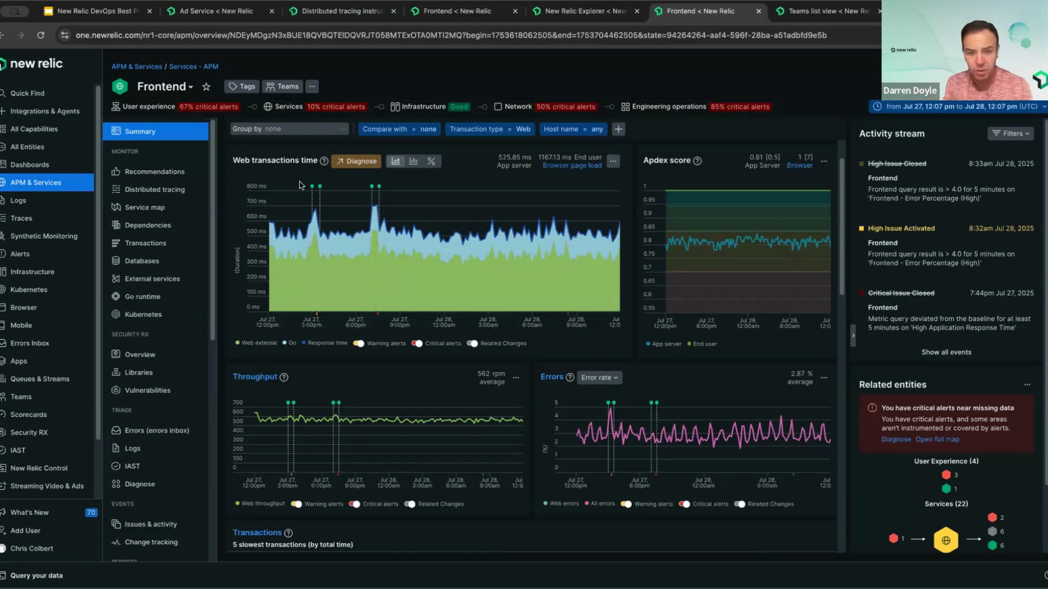
Task: Open Throughput chart options menu
Action: point(516,377)
